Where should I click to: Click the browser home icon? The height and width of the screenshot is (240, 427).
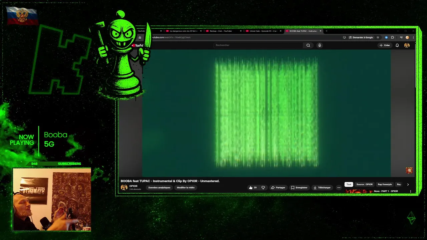[x=140, y=37]
